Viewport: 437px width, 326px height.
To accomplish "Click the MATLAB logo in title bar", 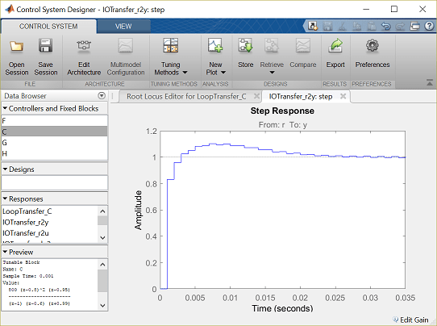I will pyautogui.click(x=9, y=9).
